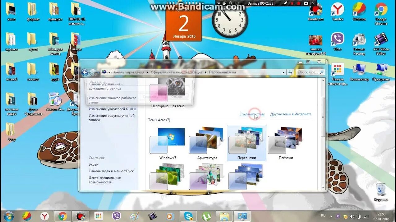Viewport: 396px width, 222px height.
Task: Open Skype from the taskbar
Action: [188, 216]
